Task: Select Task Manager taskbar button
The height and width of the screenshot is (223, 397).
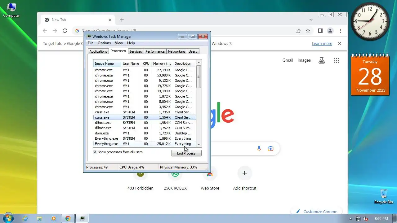Action: click(x=82, y=218)
